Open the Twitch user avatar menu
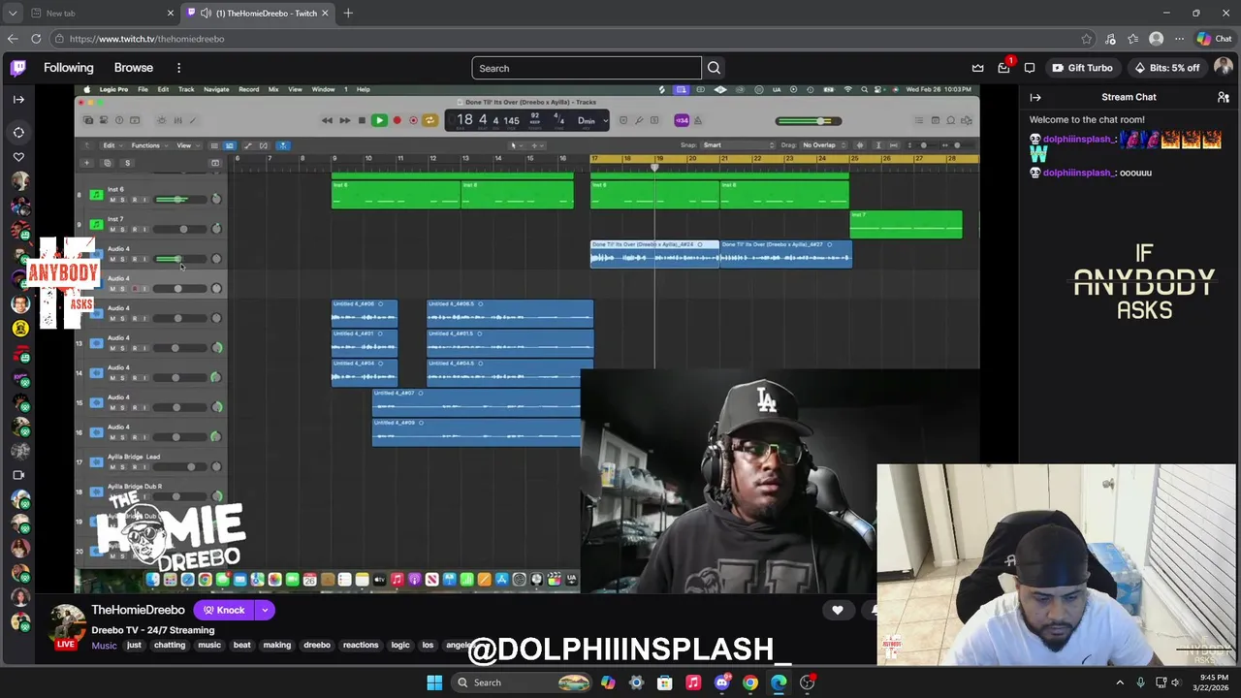 (1224, 67)
